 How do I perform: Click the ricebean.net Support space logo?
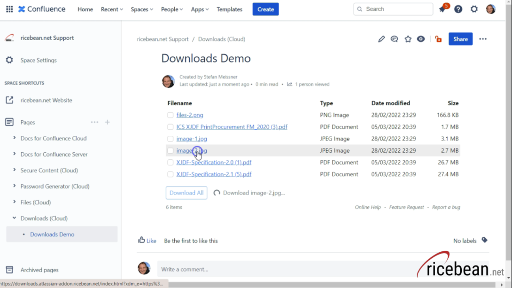click(9, 38)
